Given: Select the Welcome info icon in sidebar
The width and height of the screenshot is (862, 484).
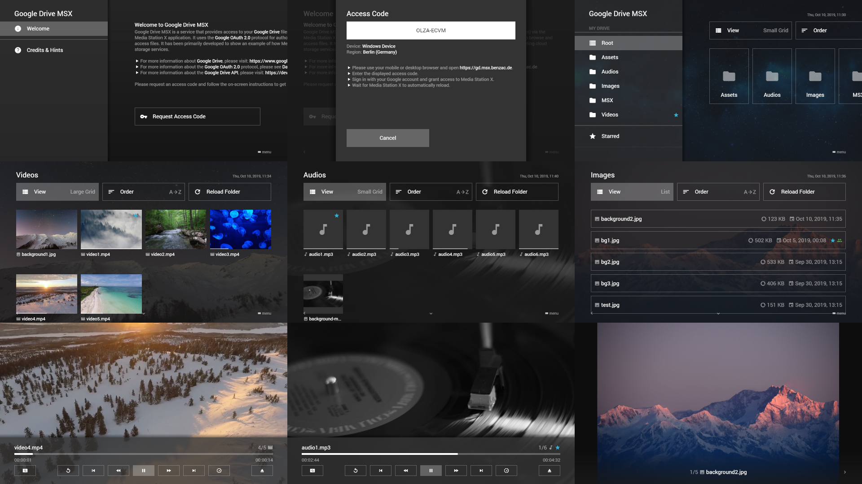Looking at the screenshot, I should point(18,29).
